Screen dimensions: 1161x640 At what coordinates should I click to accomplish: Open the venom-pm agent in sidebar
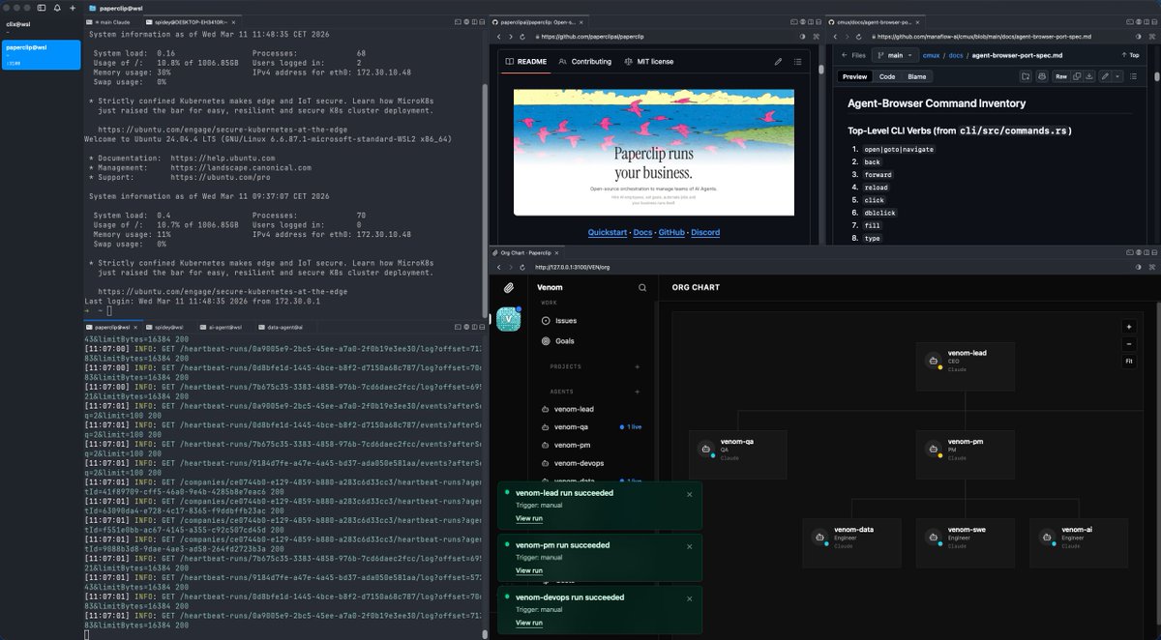click(592, 445)
